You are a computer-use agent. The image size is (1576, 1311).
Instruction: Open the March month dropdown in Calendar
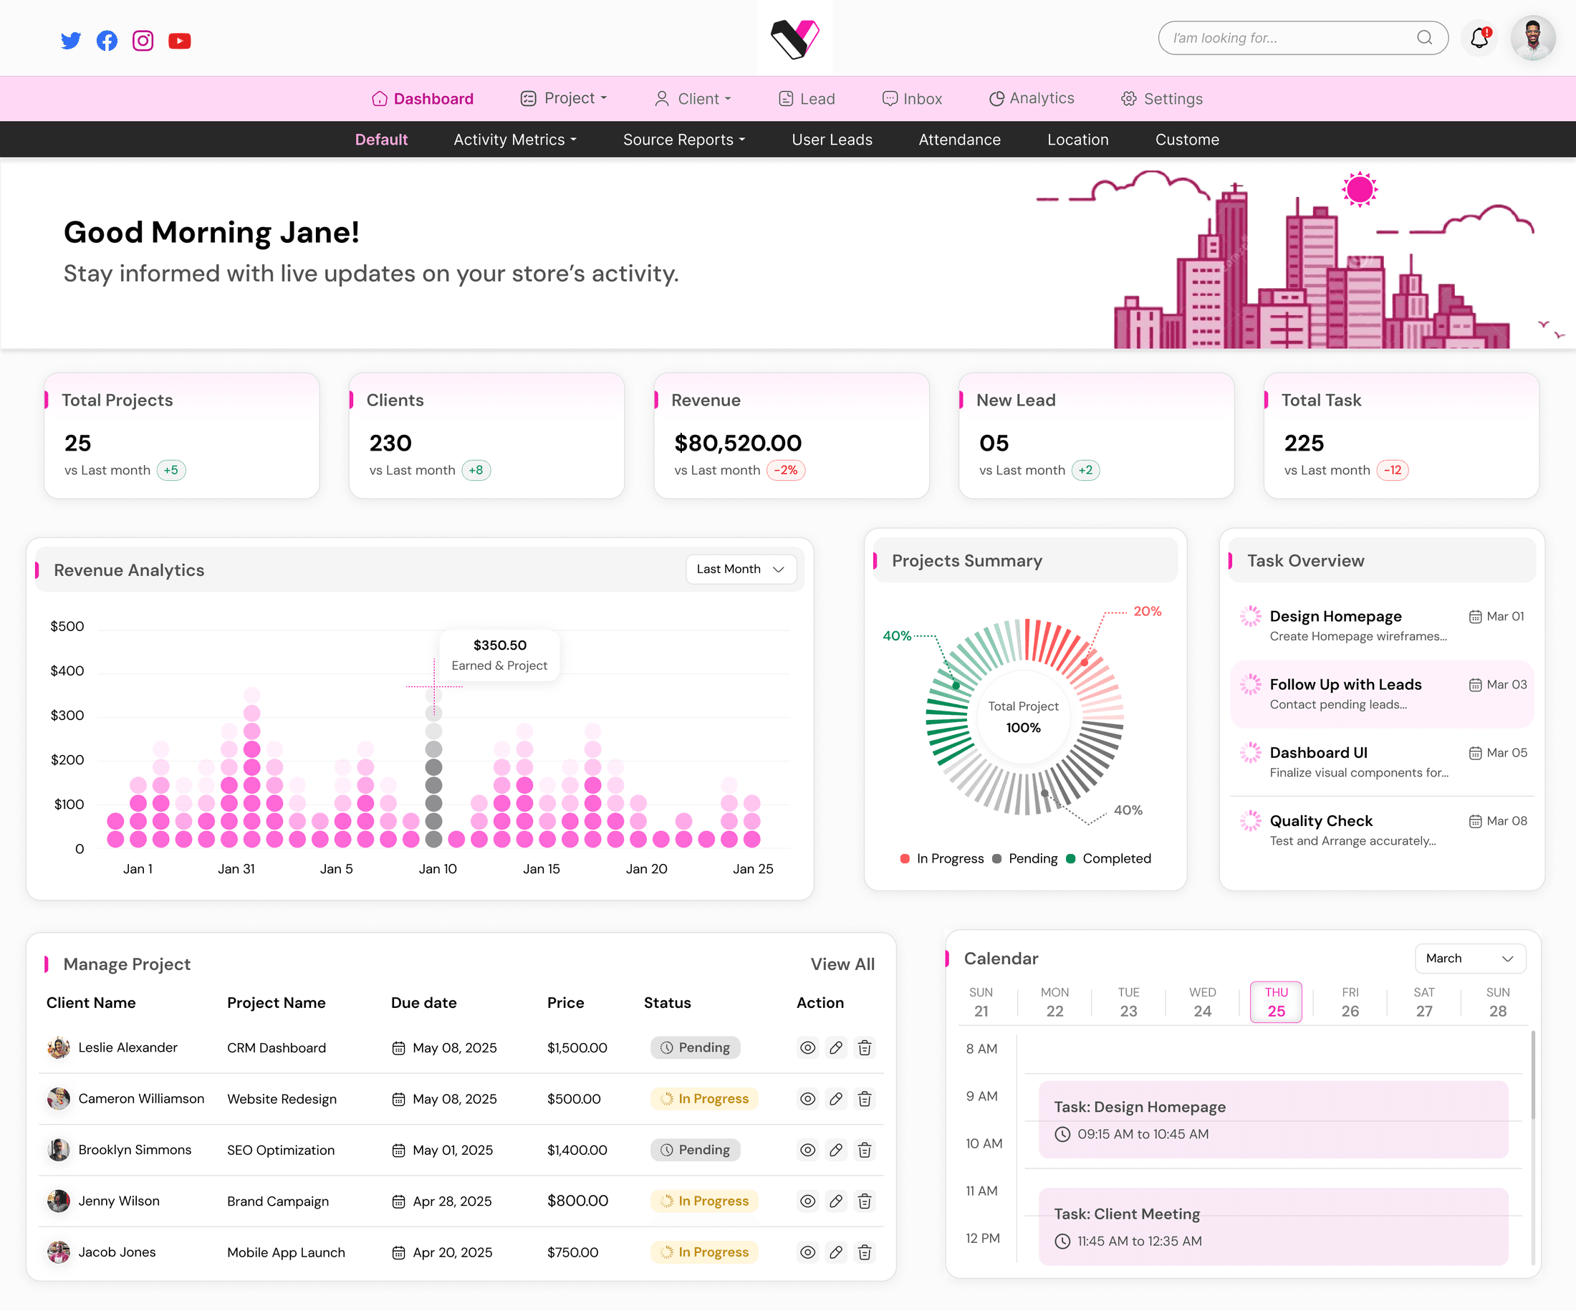tap(1469, 959)
